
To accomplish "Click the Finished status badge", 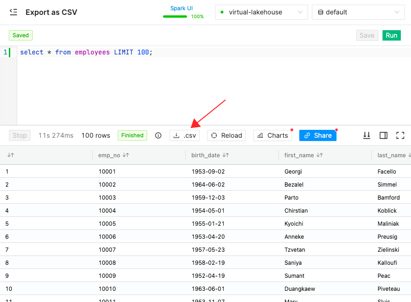I will tap(132, 135).
